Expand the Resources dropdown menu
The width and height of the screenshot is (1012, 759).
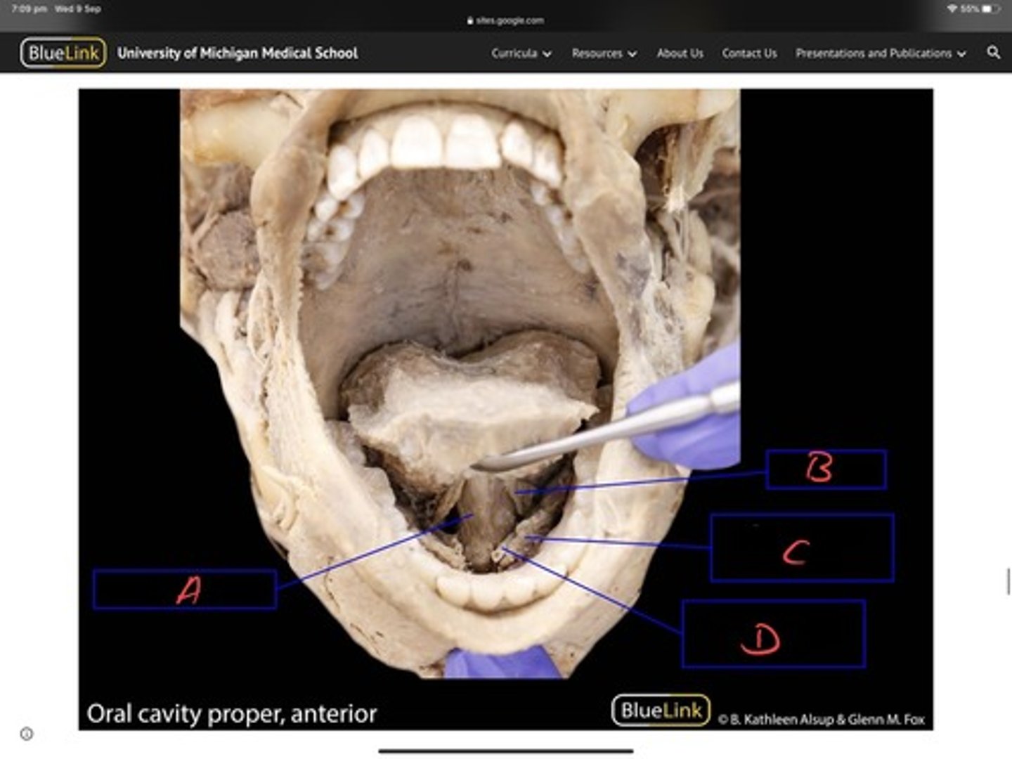tap(604, 53)
